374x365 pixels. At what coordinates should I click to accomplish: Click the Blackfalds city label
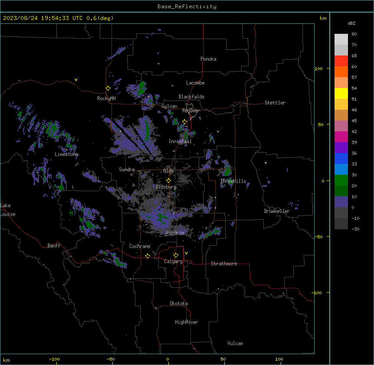191,97
